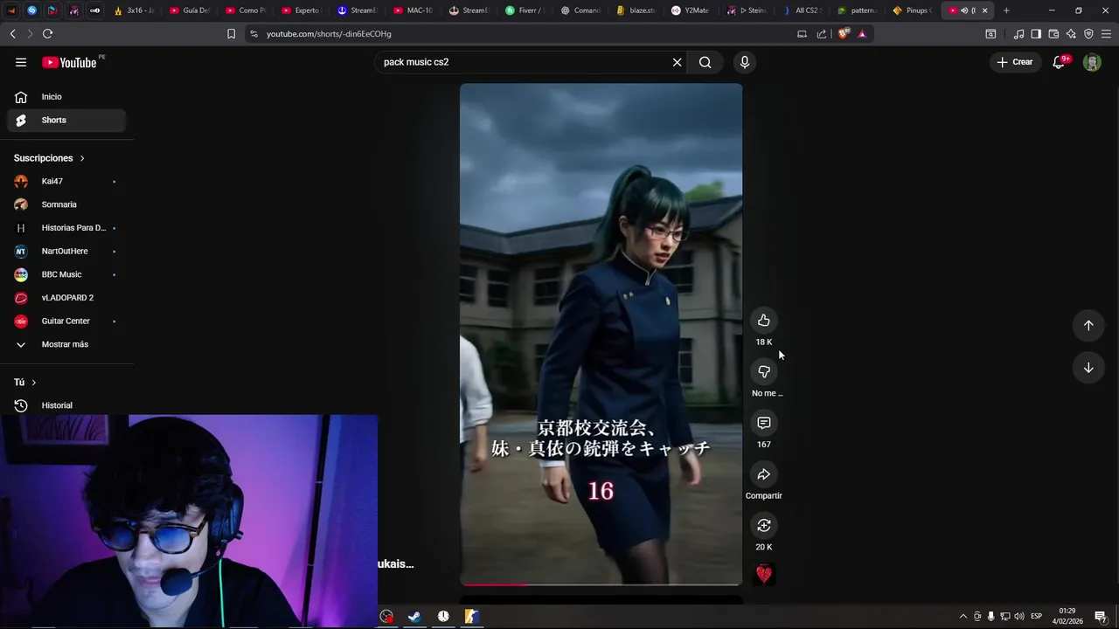
Task: Open the short's sound thumbnail
Action: tap(764, 574)
